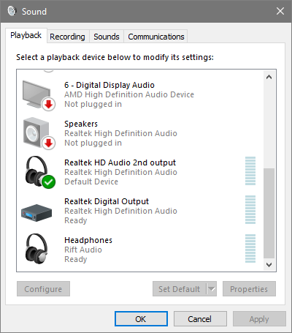
Task: Click the red not-plugged-in arrow on Speakers
Action: 49,143
